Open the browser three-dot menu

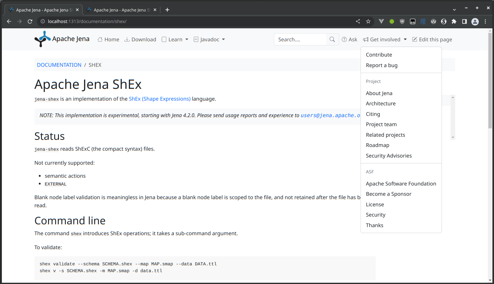click(485, 21)
